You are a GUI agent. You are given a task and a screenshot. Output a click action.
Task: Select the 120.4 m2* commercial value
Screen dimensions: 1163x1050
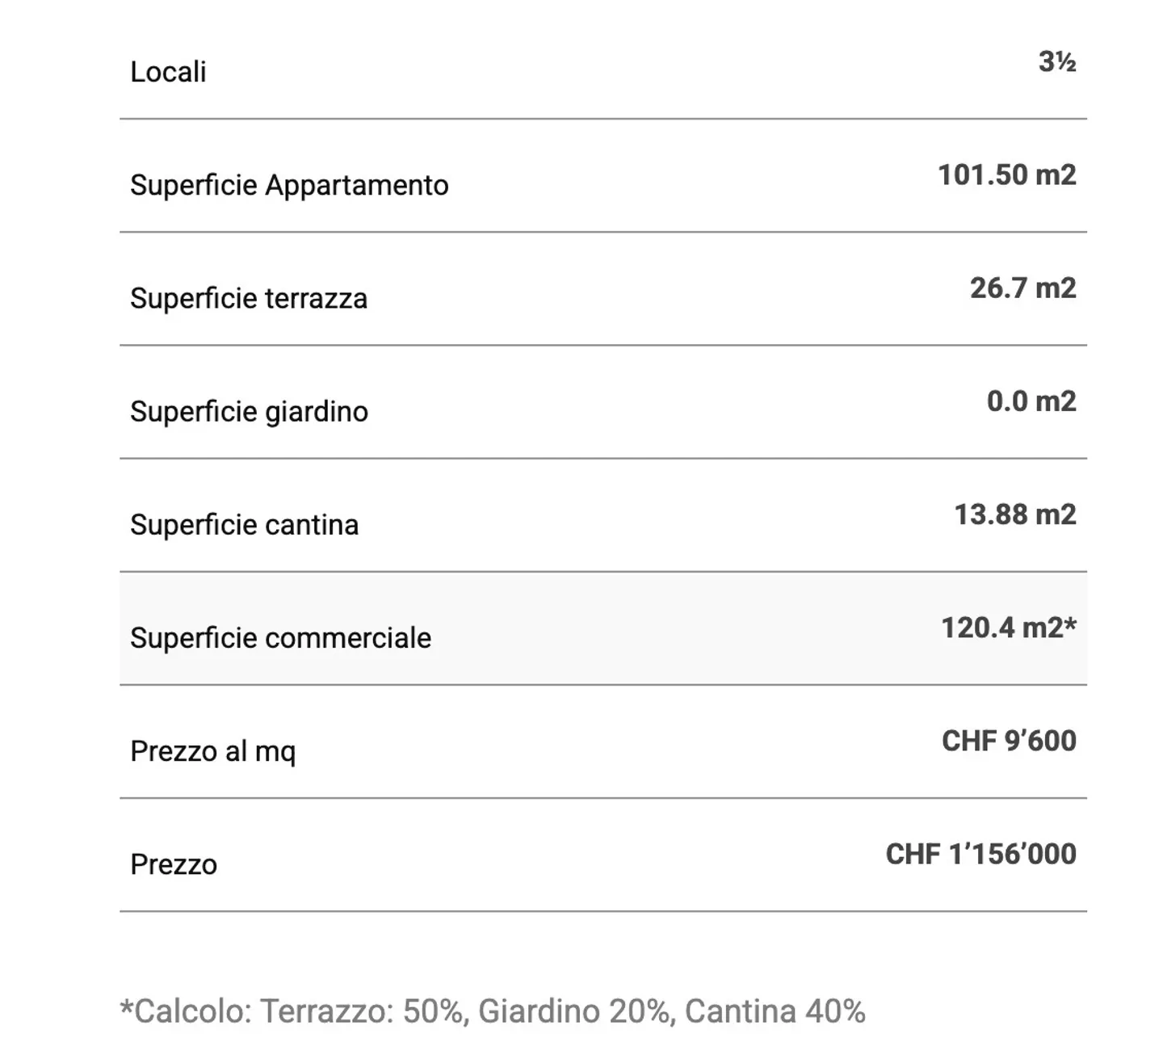tap(1008, 628)
